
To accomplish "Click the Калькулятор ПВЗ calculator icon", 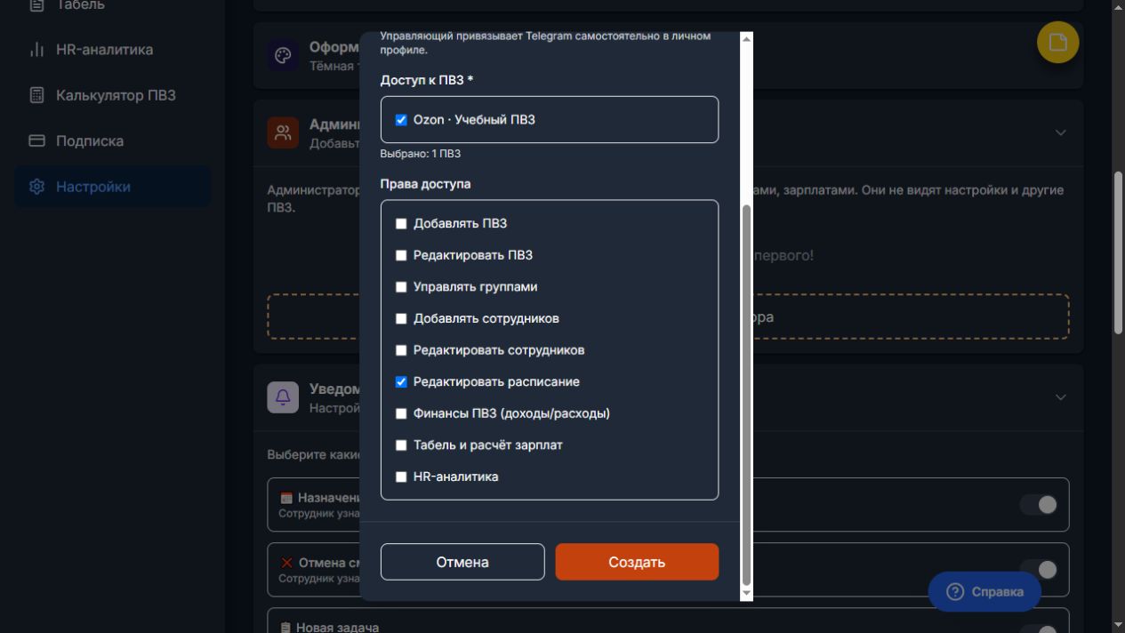I will [36, 95].
